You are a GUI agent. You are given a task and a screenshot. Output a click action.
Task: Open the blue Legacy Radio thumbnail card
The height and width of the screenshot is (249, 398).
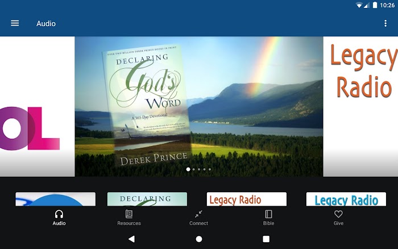point(346,199)
